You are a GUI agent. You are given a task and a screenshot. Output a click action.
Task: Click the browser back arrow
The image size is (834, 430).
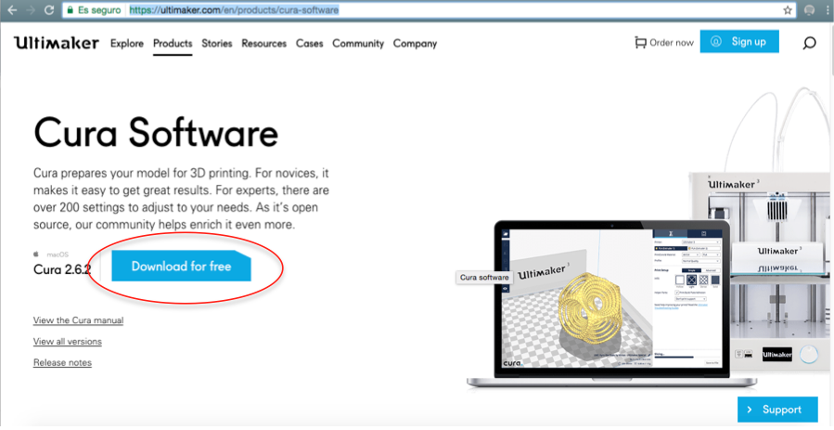[11, 10]
